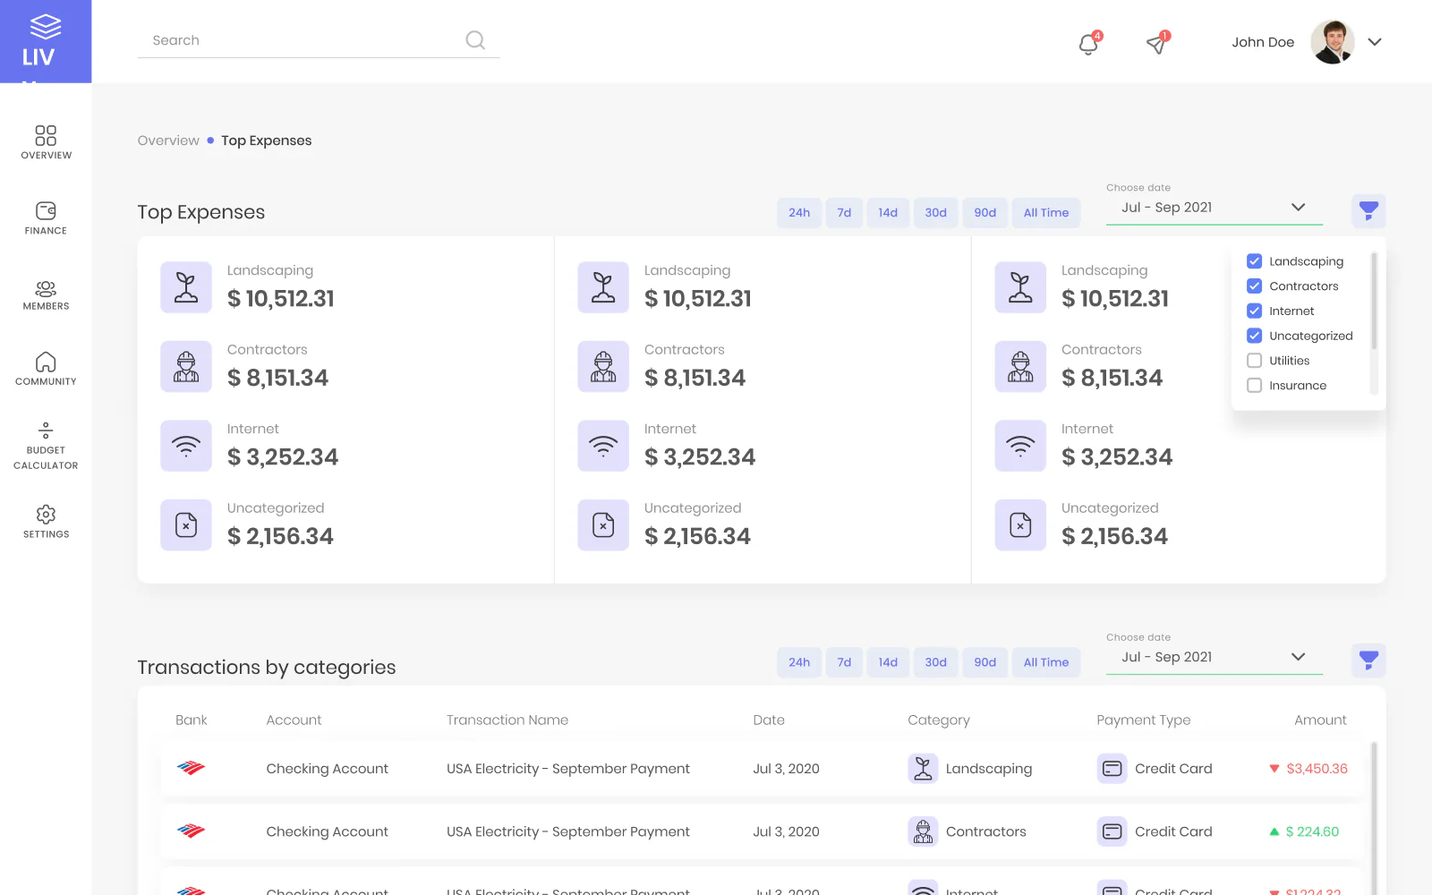The height and width of the screenshot is (895, 1432).
Task: Click Internet wifi icon in middle card
Action: click(x=603, y=446)
